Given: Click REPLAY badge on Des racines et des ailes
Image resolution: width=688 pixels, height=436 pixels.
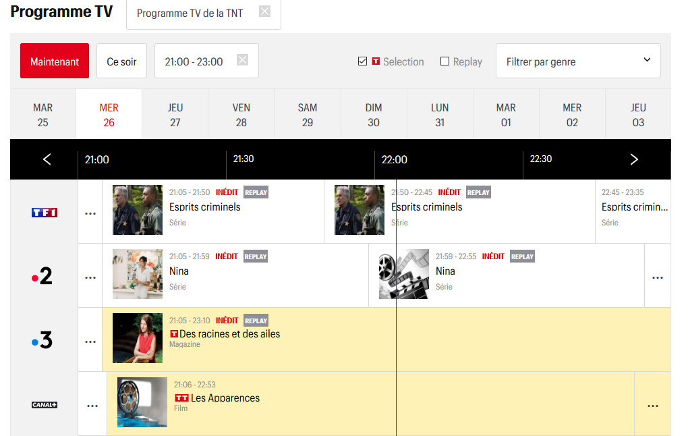Looking at the screenshot, I should tap(256, 321).
